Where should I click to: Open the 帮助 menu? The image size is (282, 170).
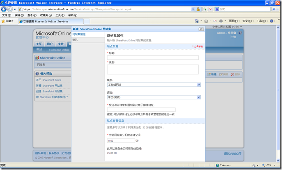pos(73,15)
